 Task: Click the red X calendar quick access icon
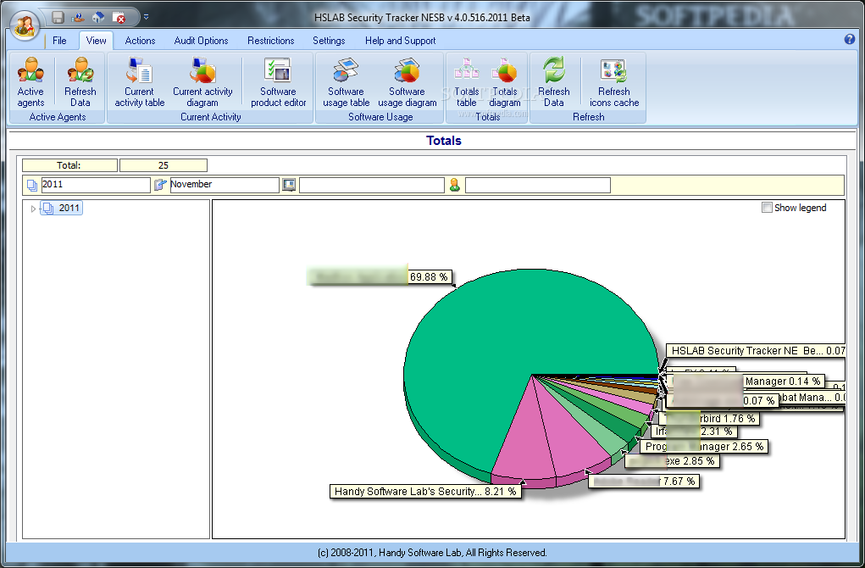point(119,17)
